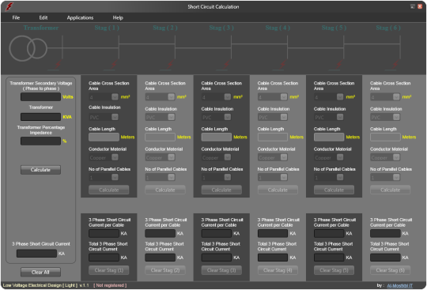Screen dimensions: 427x290
Task: Click Calculate button in Stag 3 column
Action: click(x=221, y=190)
